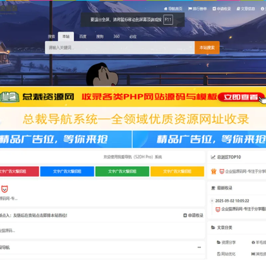This screenshot has width=266, height=266.
Task: Click the plus icon beside top 申请收录
Action: [x=214, y=9]
